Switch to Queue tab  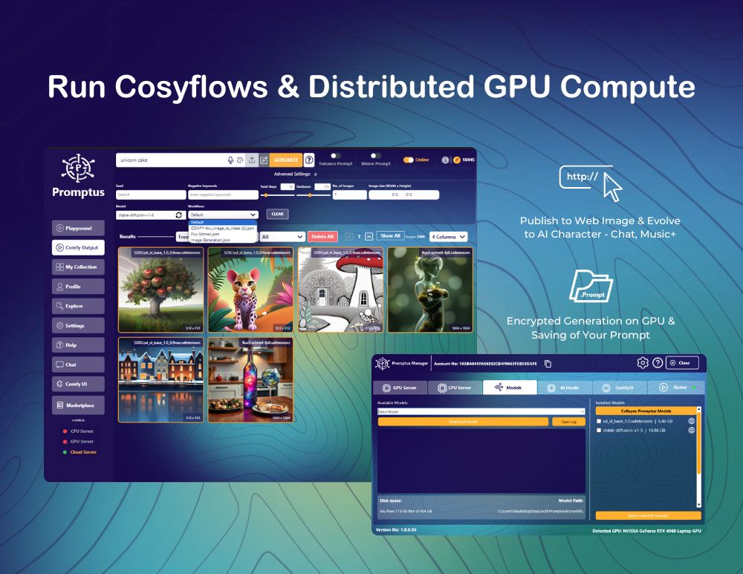click(x=675, y=388)
